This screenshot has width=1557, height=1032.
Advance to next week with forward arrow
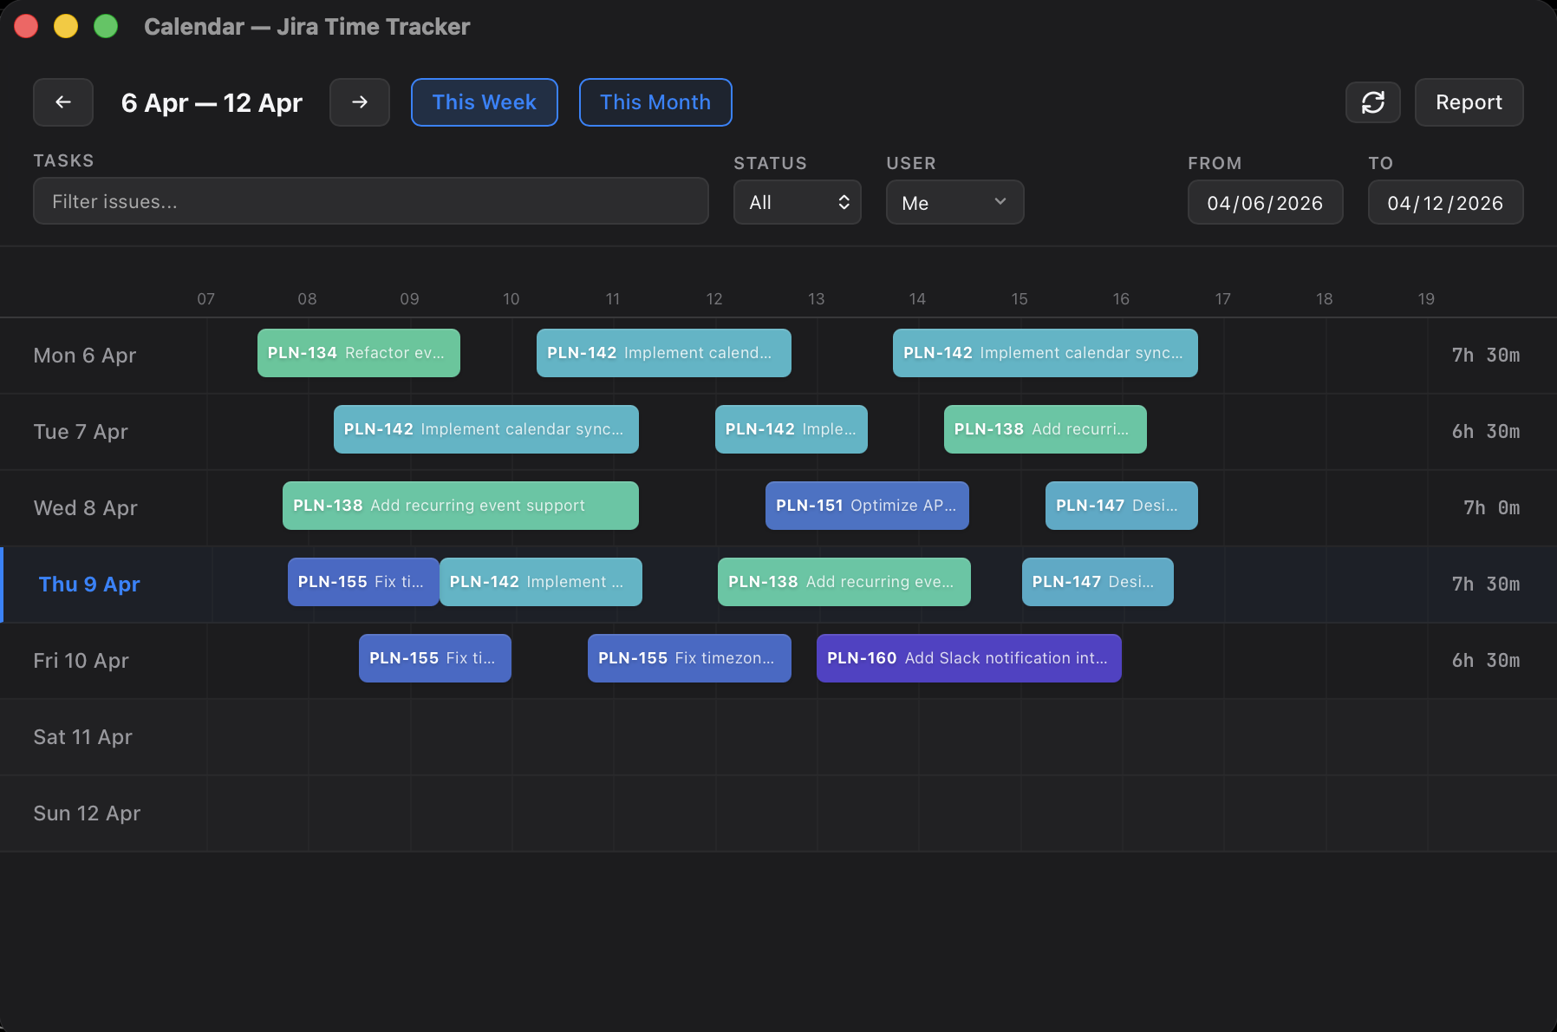pyautogui.click(x=359, y=102)
